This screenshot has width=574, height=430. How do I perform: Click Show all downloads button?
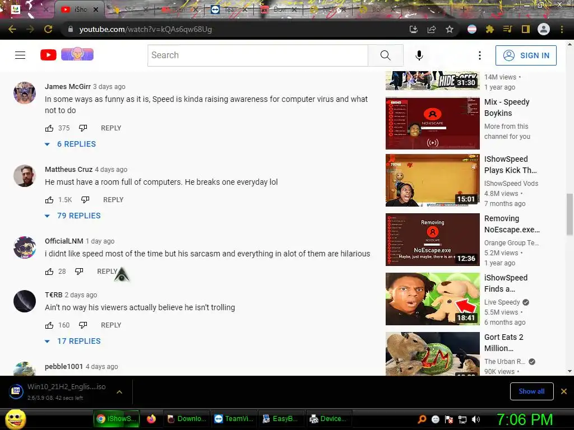point(531,391)
